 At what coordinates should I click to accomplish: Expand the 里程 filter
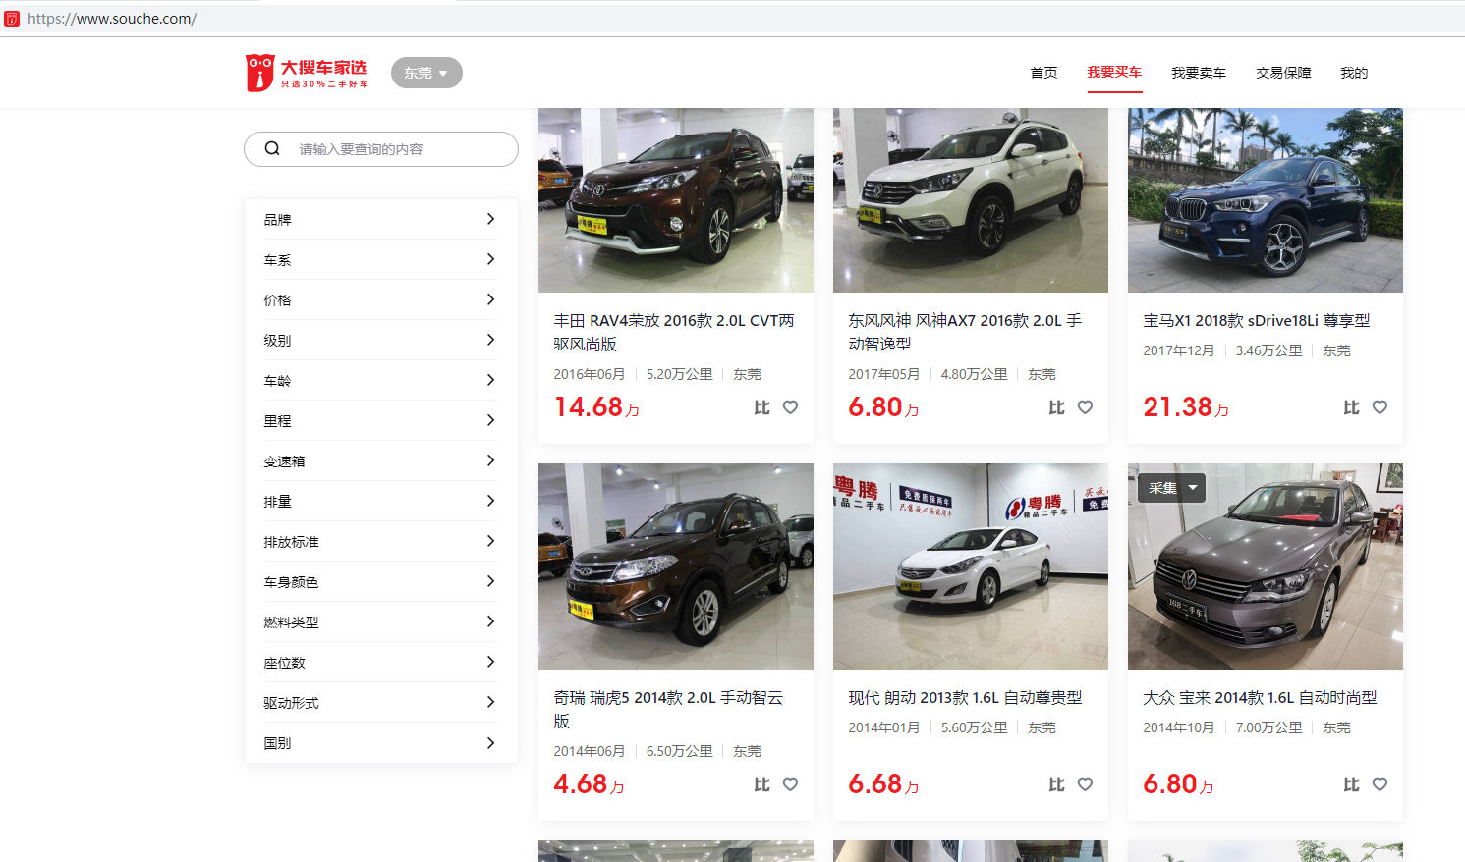(381, 420)
